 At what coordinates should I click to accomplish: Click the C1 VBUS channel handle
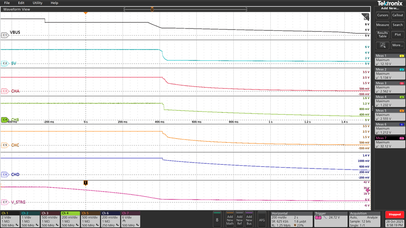pos(5,35)
